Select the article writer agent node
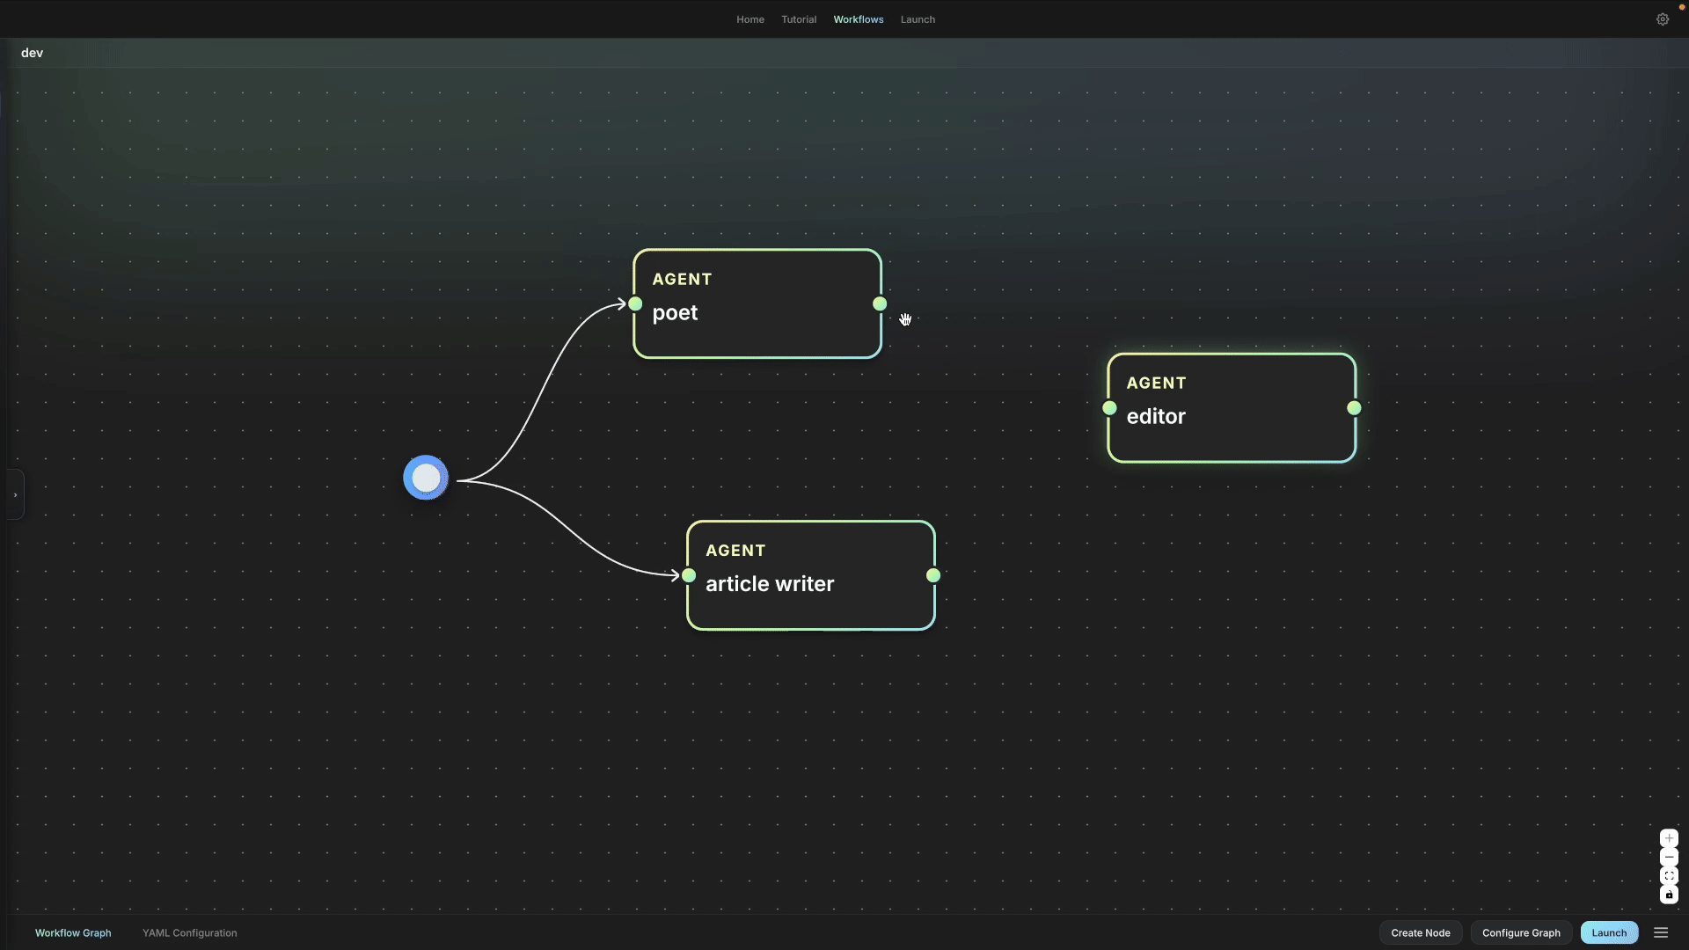Screen dimensions: 1689x950 pyautogui.click(x=811, y=575)
